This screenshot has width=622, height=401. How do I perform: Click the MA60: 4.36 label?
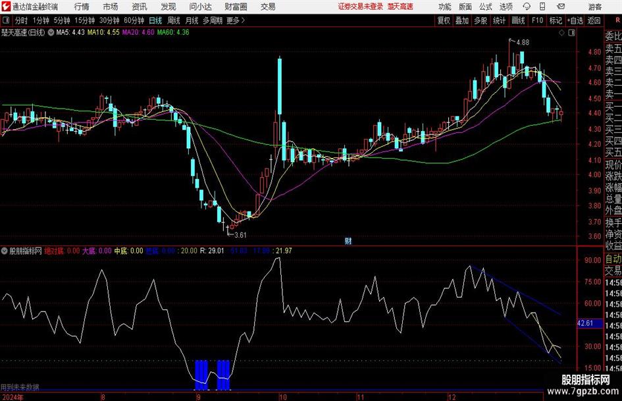point(173,32)
